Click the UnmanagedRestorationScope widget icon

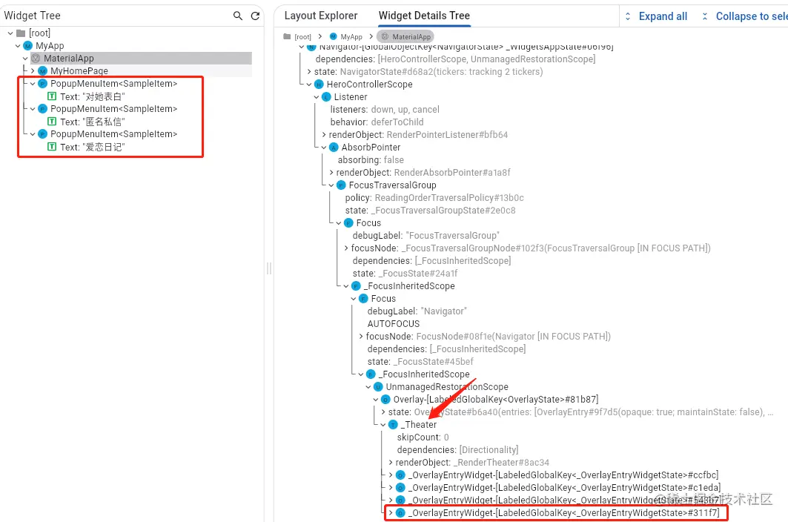[378, 387]
